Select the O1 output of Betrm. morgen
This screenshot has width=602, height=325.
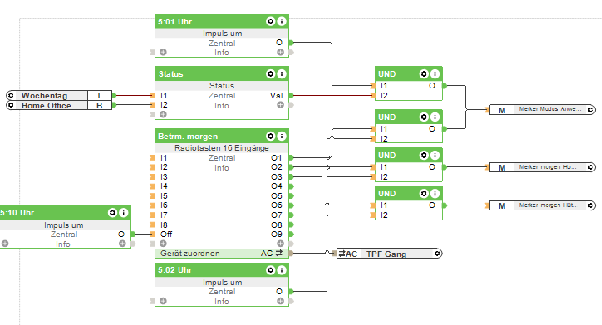276,158
